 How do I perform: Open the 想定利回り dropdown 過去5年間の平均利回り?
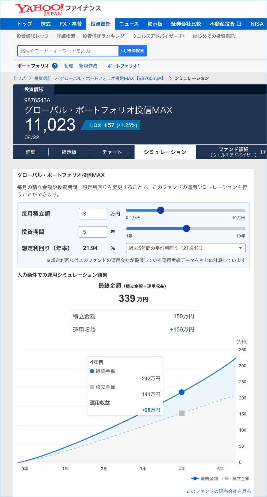pyautogui.click(x=186, y=248)
